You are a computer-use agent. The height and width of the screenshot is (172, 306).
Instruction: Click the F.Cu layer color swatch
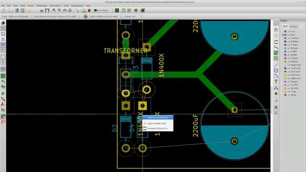pyautogui.click(x=285, y=32)
